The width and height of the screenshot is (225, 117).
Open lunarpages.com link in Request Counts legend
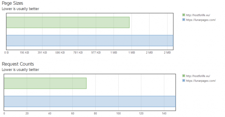tap(201, 81)
